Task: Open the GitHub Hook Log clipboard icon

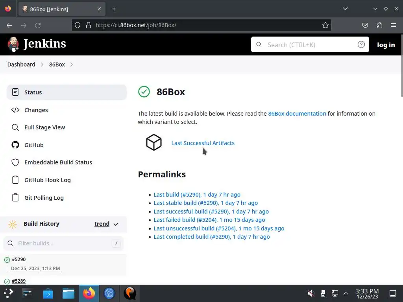Action: point(15,180)
